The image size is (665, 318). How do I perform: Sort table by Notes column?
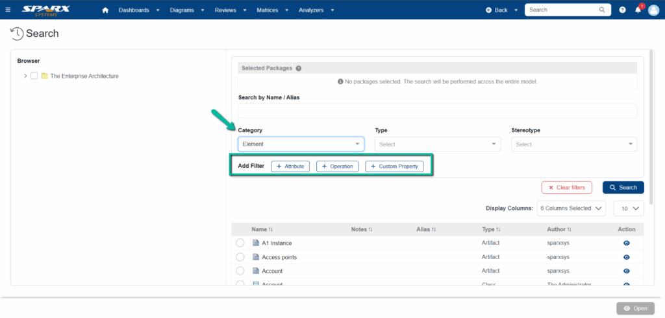(362, 229)
